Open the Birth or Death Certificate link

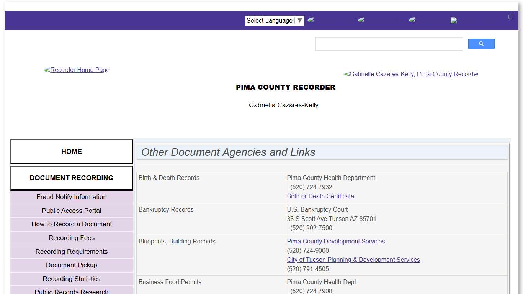pos(320,196)
